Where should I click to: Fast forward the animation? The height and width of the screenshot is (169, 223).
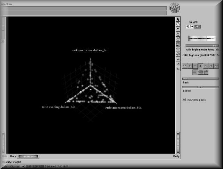[x=216, y=66]
